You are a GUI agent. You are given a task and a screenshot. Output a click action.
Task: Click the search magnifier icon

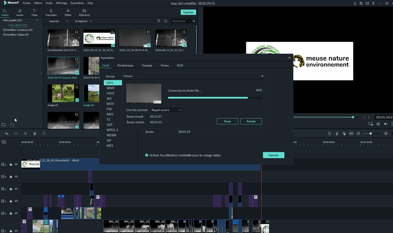pos(194,21)
